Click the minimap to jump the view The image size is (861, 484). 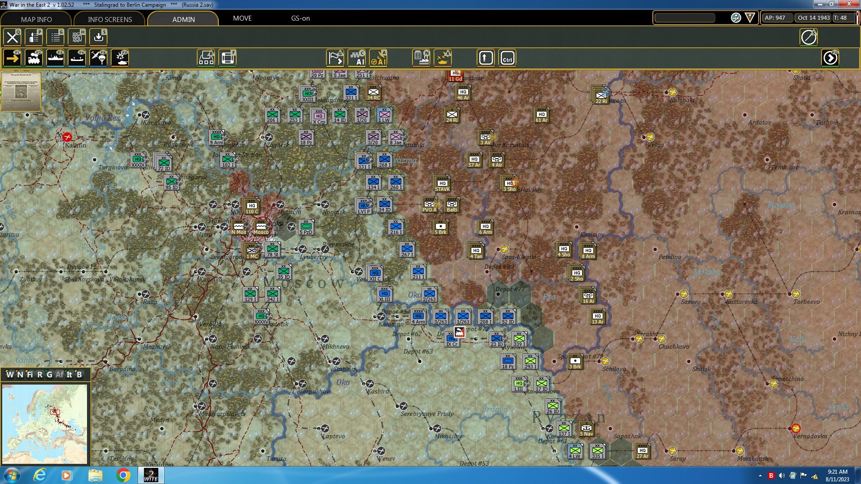pyautogui.click(x=45, y=423)
